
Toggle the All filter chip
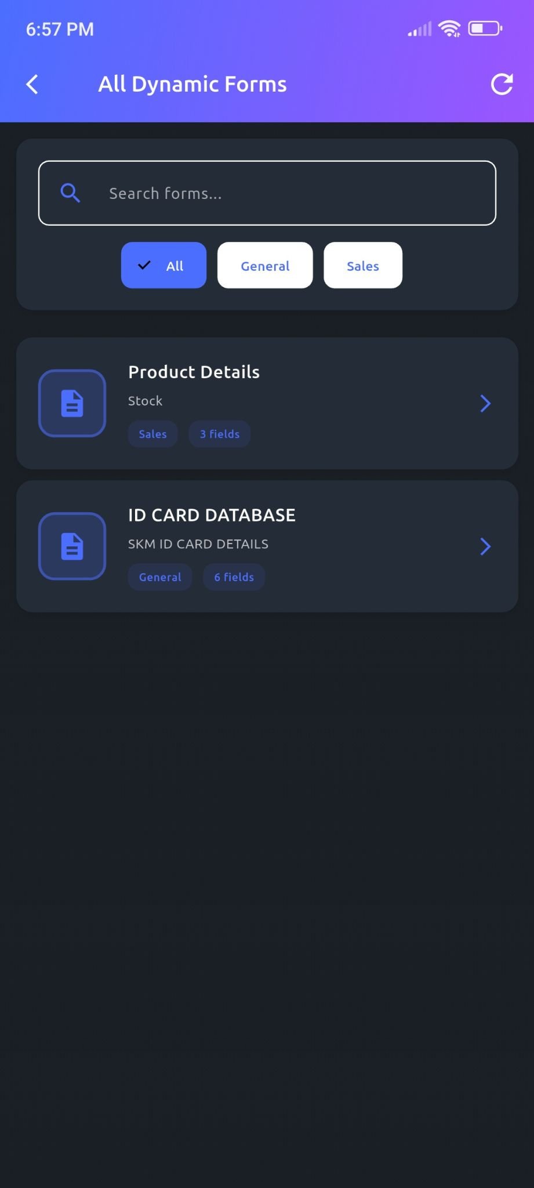[x=164, y=265]
